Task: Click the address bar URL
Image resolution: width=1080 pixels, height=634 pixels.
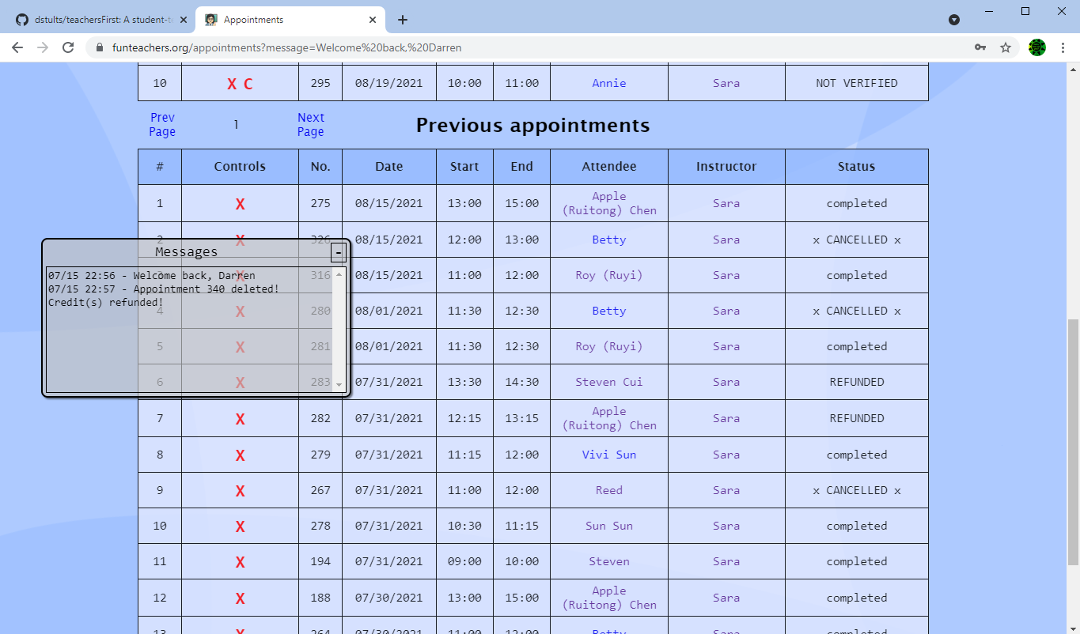Action: click(x=286, y=47)
